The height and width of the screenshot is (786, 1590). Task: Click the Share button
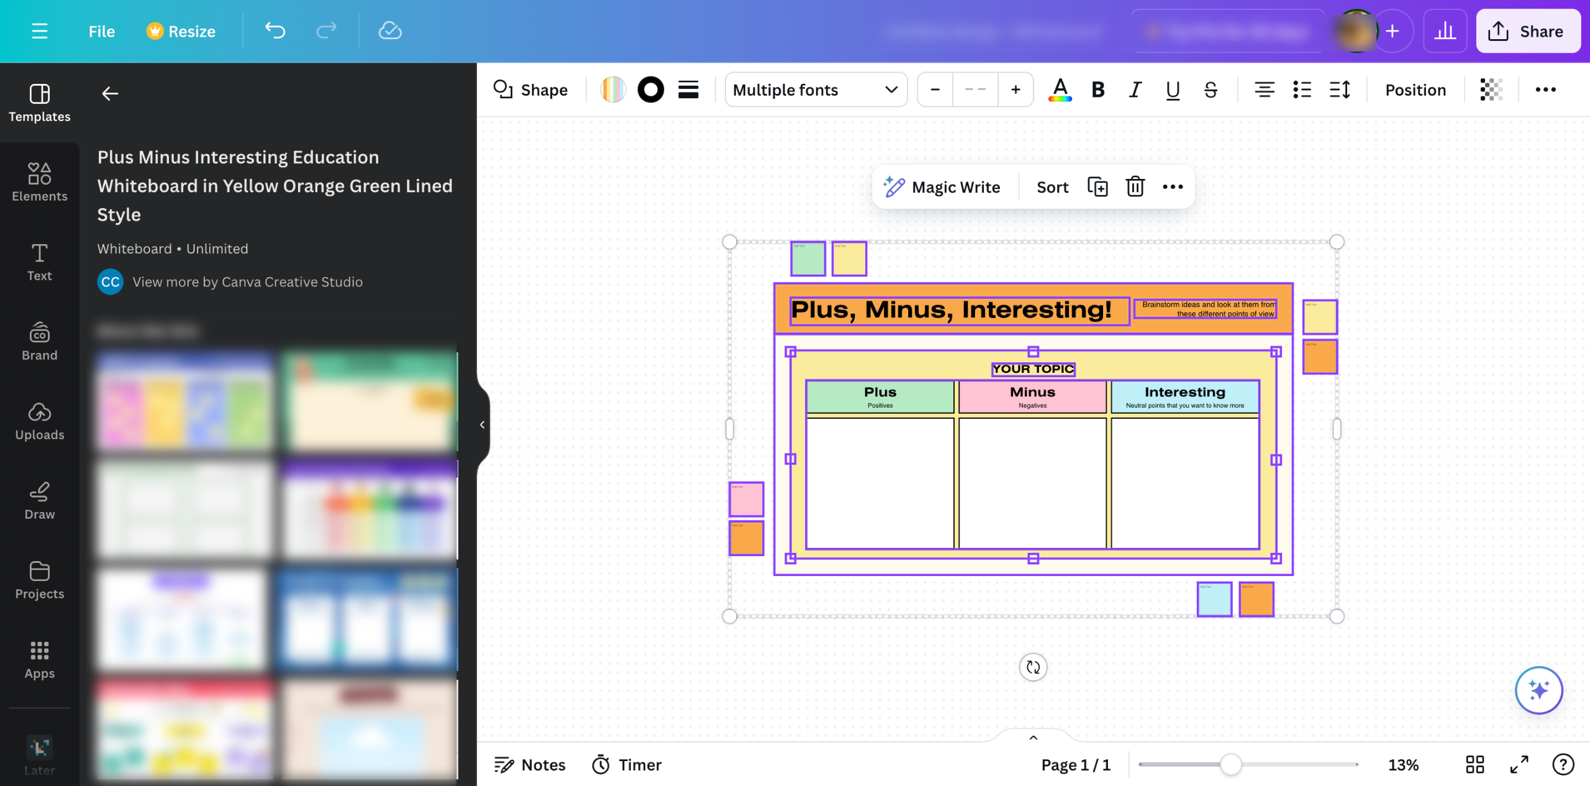point(1529,31)
